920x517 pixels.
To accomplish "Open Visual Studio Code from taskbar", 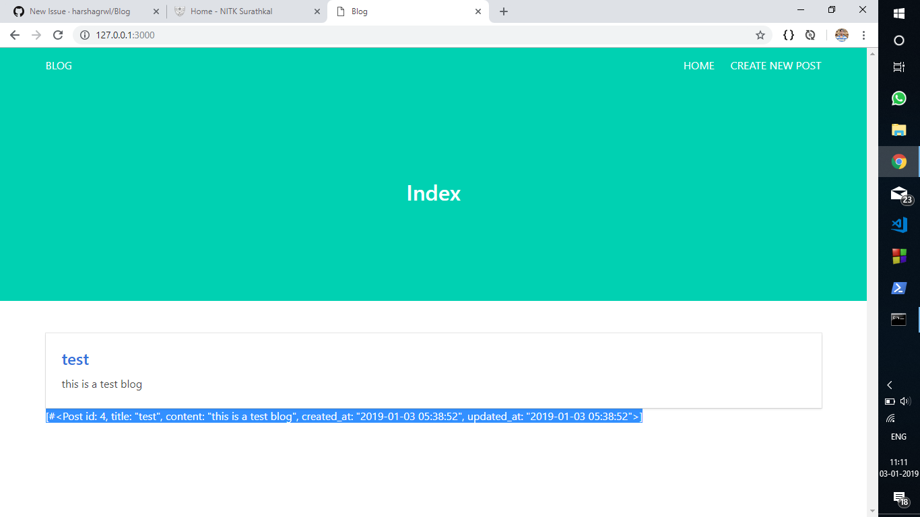I will coord(898,225).
